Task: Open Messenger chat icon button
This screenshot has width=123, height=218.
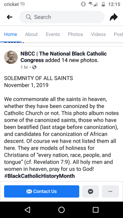Action: pos(91,192)
